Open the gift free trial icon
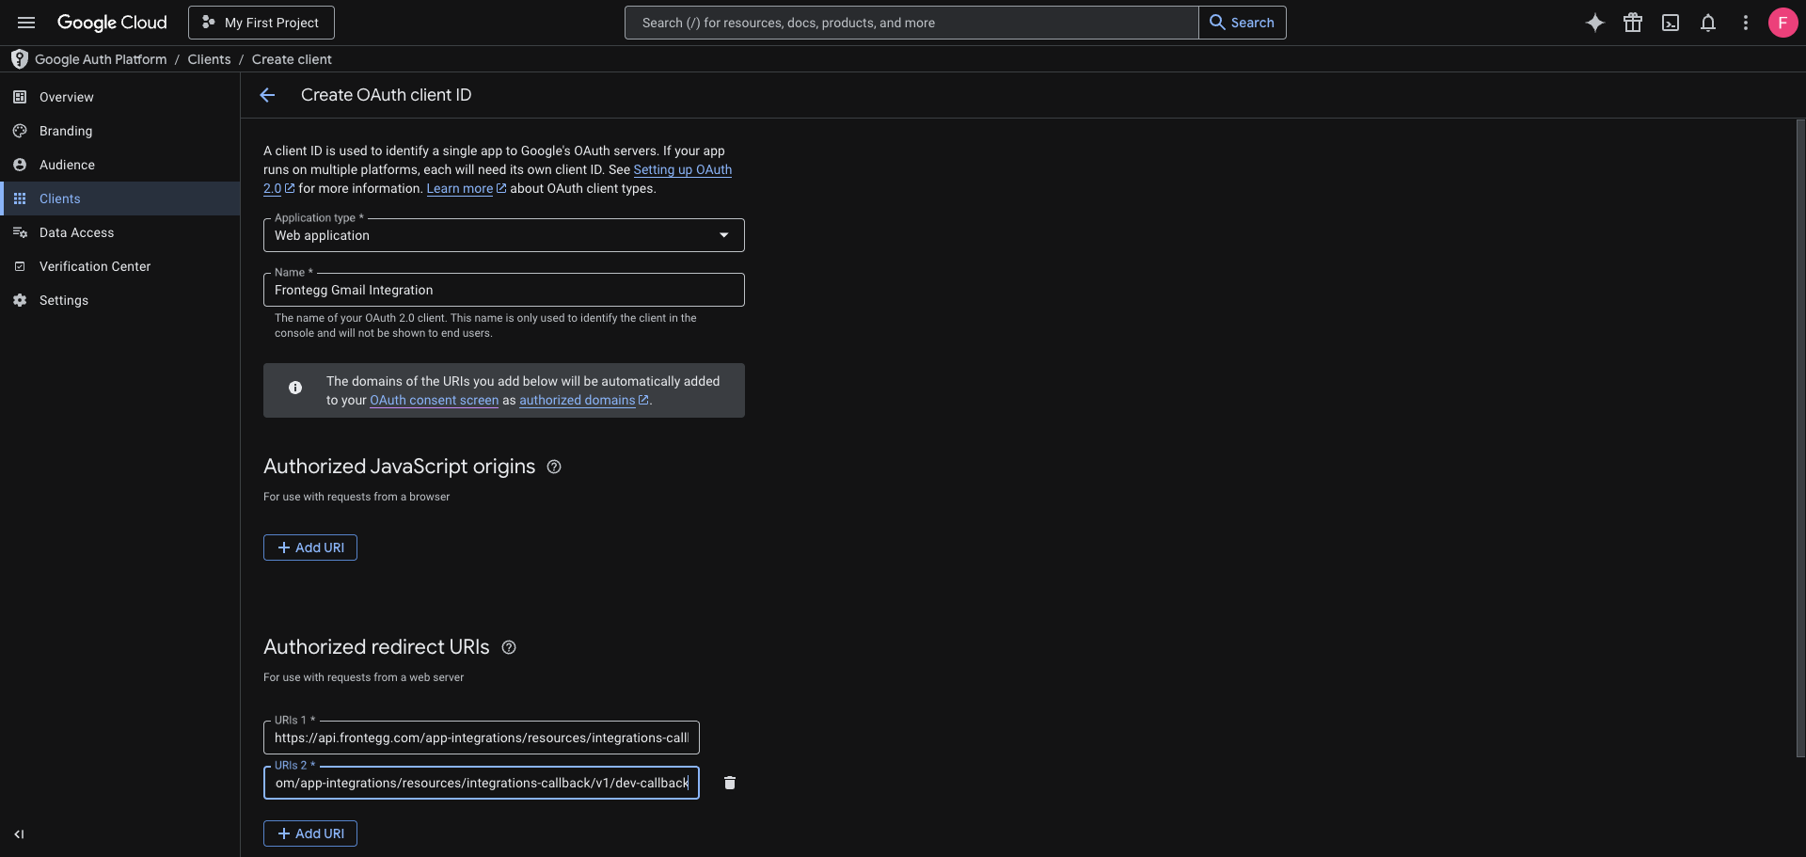Image resolution: width=1806 pixels, height=857 pixels. point(1633,23)
